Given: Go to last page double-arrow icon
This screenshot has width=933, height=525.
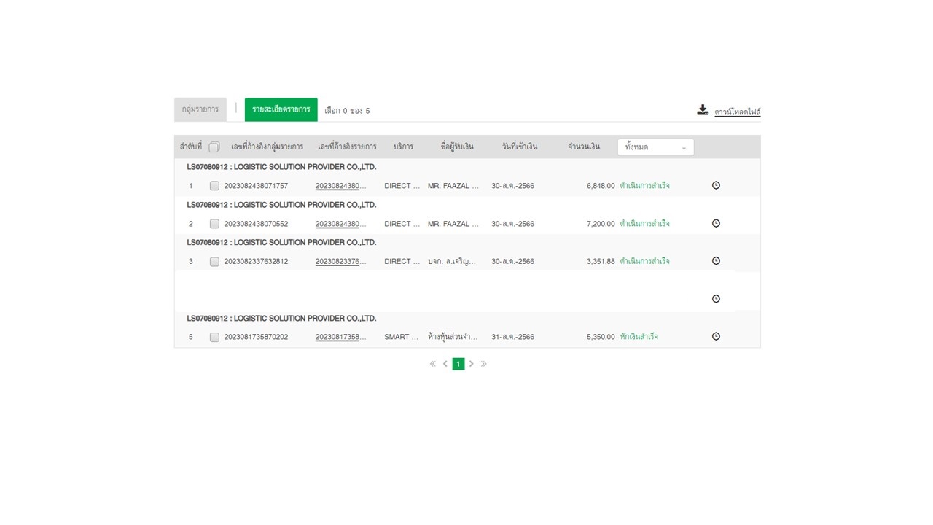Looking at the screenshot, I should click(483, 364).
